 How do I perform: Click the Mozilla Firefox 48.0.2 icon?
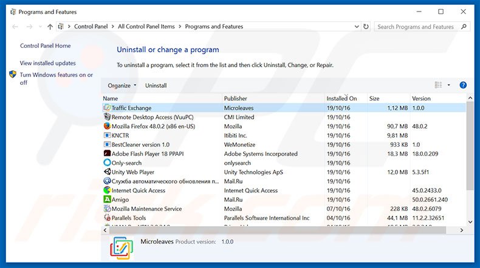(x=107, y=126)
